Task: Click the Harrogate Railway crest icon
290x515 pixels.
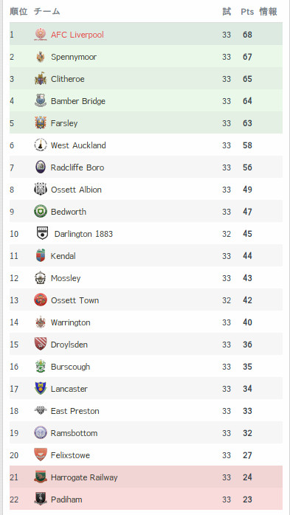Action: pos(41,477)
